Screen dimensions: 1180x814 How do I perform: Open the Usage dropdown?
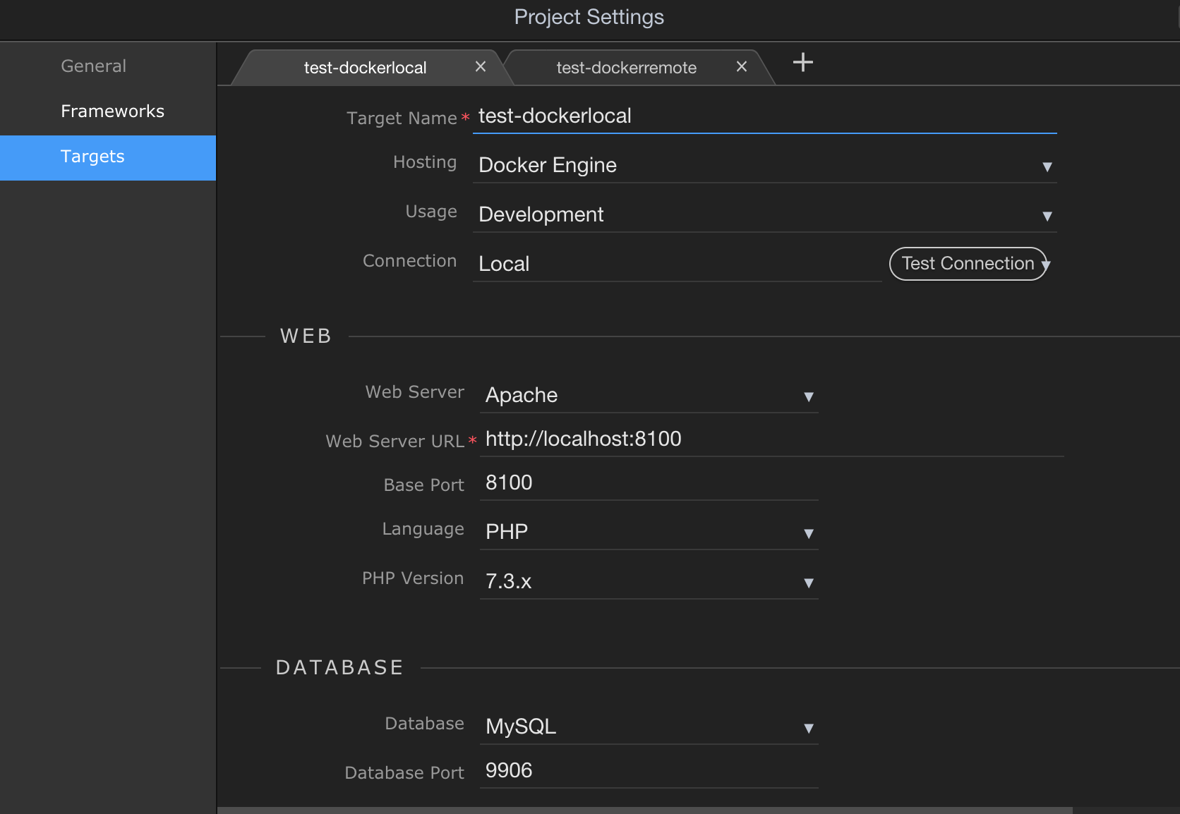[764, 215]
